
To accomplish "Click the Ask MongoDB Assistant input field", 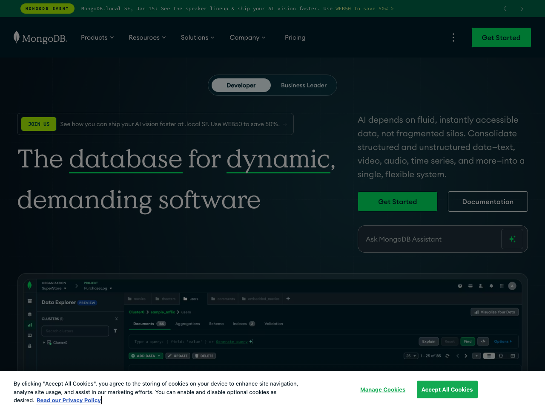I will click(x=426, y=239).
